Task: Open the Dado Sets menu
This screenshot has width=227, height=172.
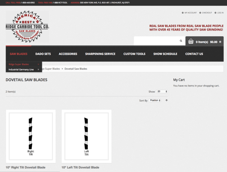Action: [x=43, y=54]
